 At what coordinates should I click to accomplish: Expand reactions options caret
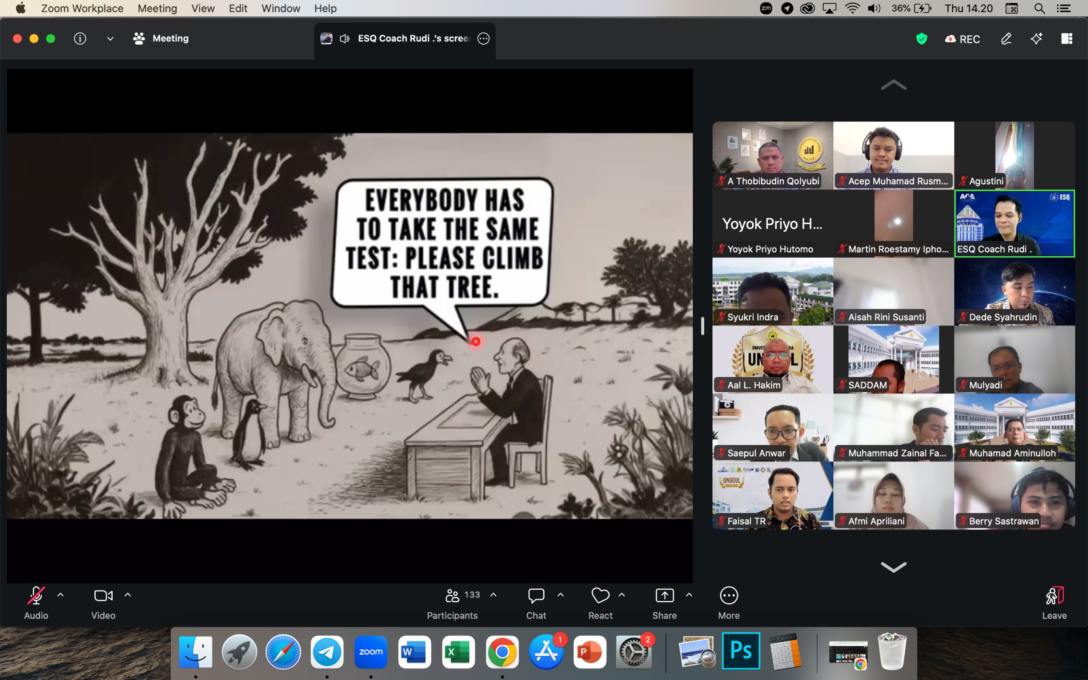(x=622, y=595)
